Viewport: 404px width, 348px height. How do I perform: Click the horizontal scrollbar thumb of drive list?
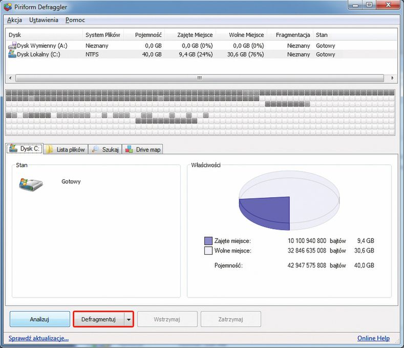click(199, 78)
